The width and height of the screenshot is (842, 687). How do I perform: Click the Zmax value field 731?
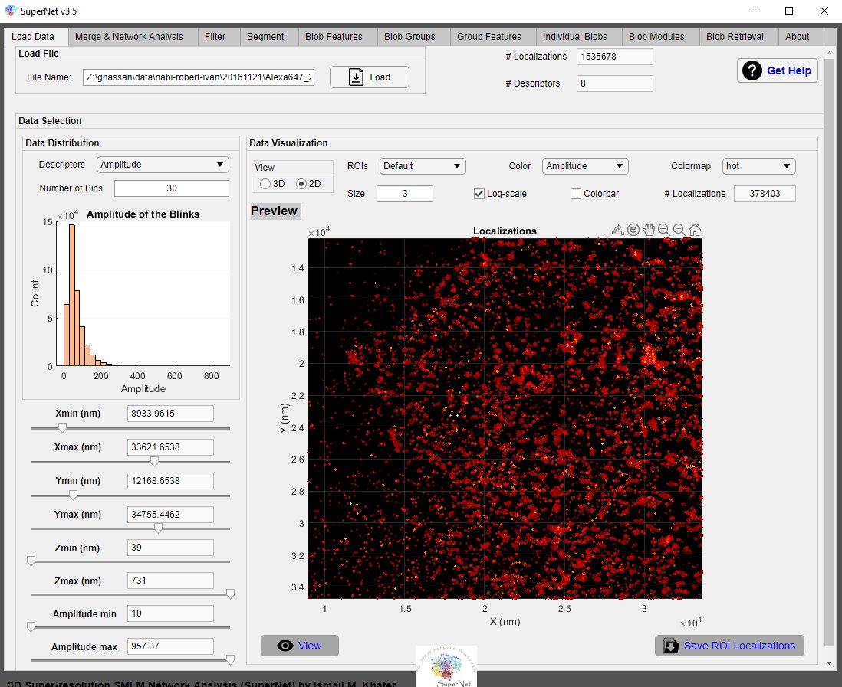tap(170, 581)
